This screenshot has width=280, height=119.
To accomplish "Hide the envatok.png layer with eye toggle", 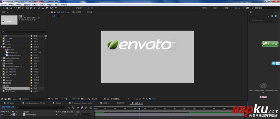I will pos(2,115).
